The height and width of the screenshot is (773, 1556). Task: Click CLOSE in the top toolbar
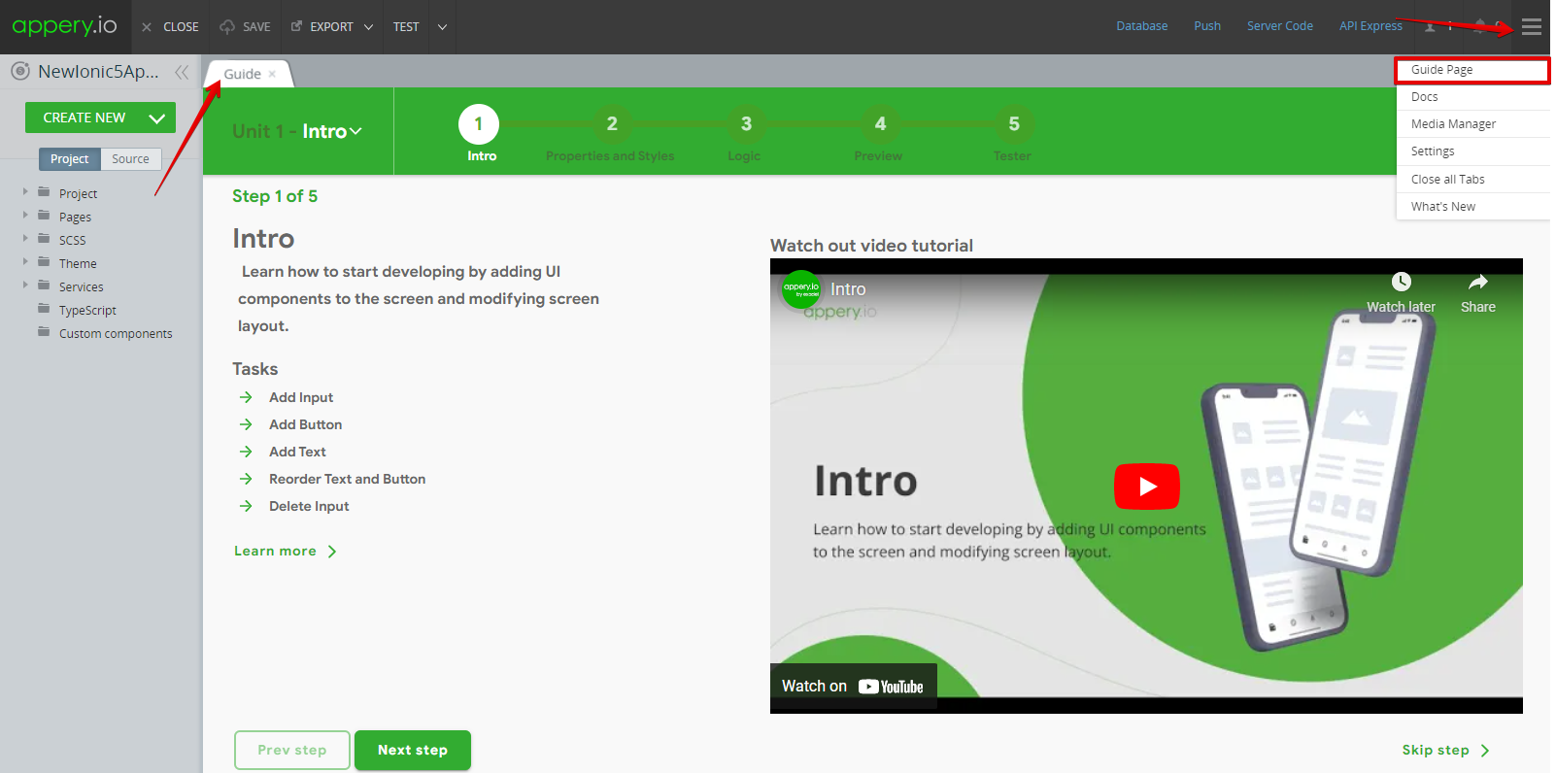(171, 27)
